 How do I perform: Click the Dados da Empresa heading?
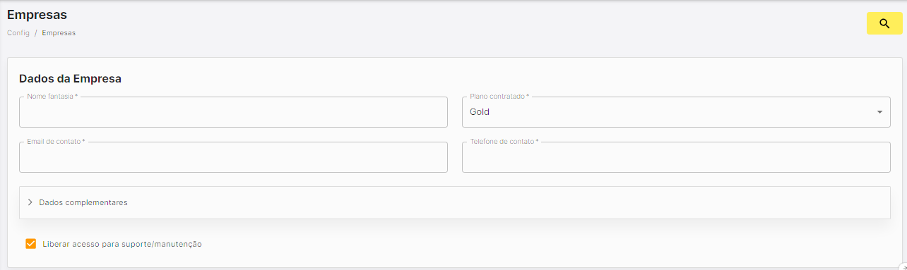(x=70, y=79)
